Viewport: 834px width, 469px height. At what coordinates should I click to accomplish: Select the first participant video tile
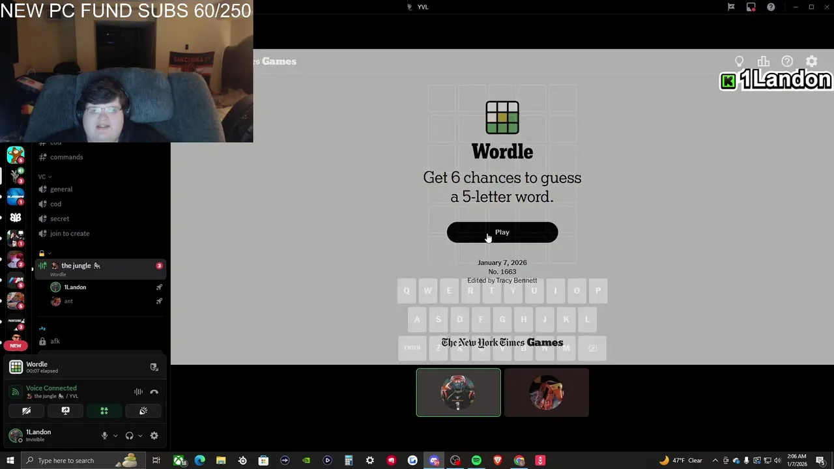(x=459, y=393)
